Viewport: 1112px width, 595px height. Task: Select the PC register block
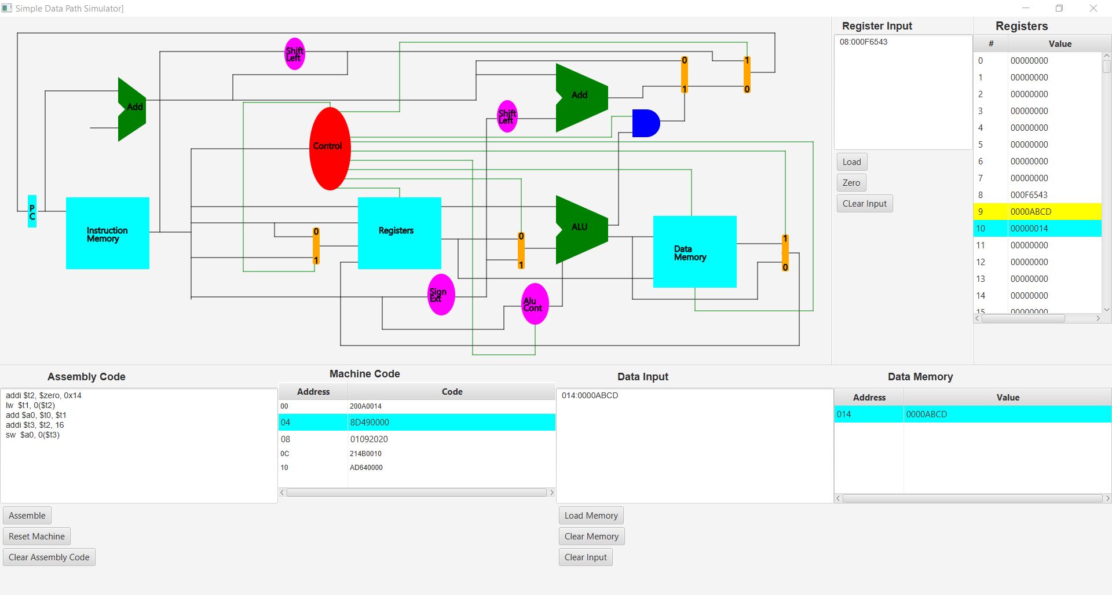[x=32, y=211]
